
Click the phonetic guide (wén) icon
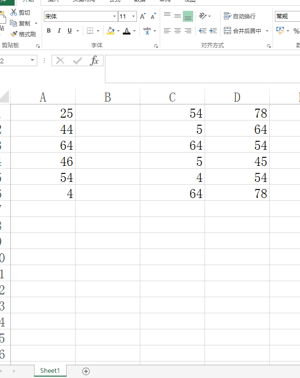(147, 31)
